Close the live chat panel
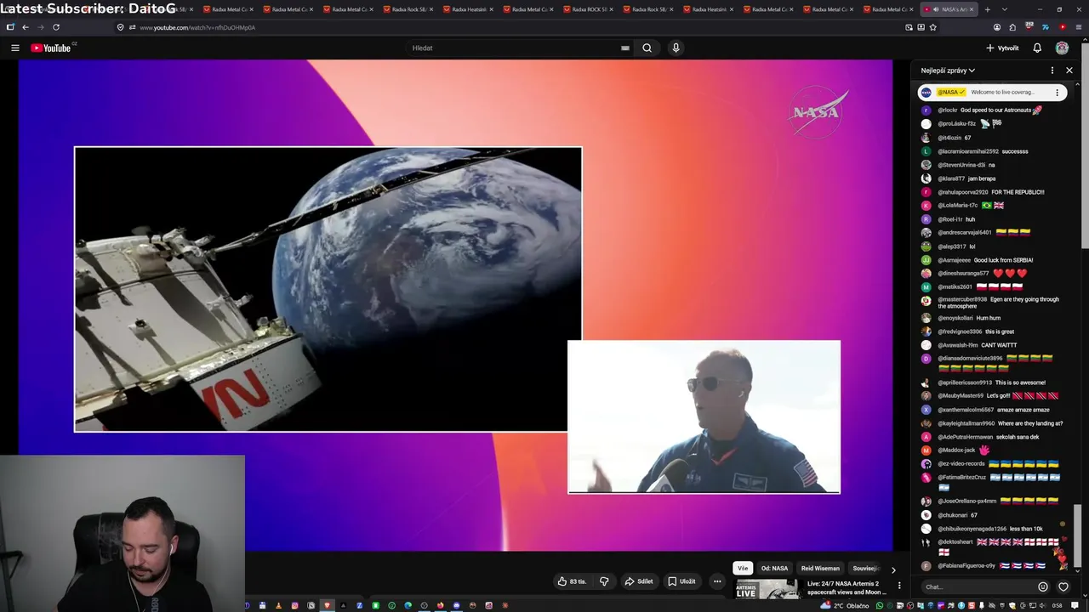 [1069, 71]
